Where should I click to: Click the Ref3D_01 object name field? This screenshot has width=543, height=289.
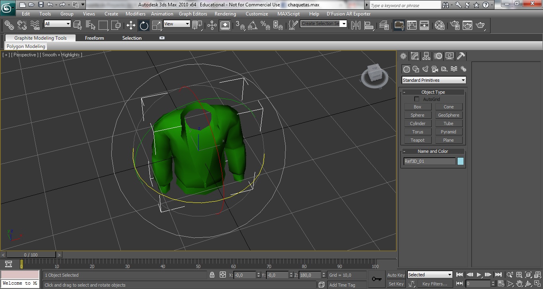pyautogui.click(x=429, y=161)
